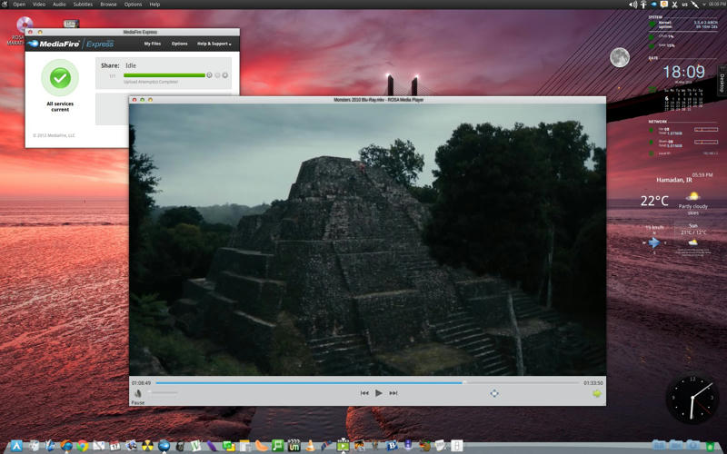This screenshot has height=454, width=727.
Task: Launch Google Chrome from the dock
Action: (83, 446)
